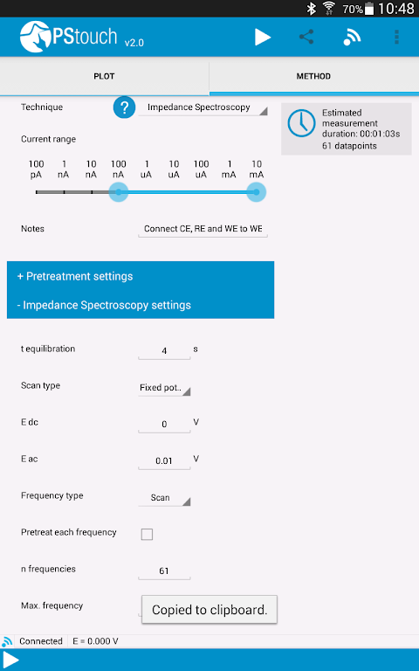
Task: Open the Frequency type dropdown
Action: (164, 498)
